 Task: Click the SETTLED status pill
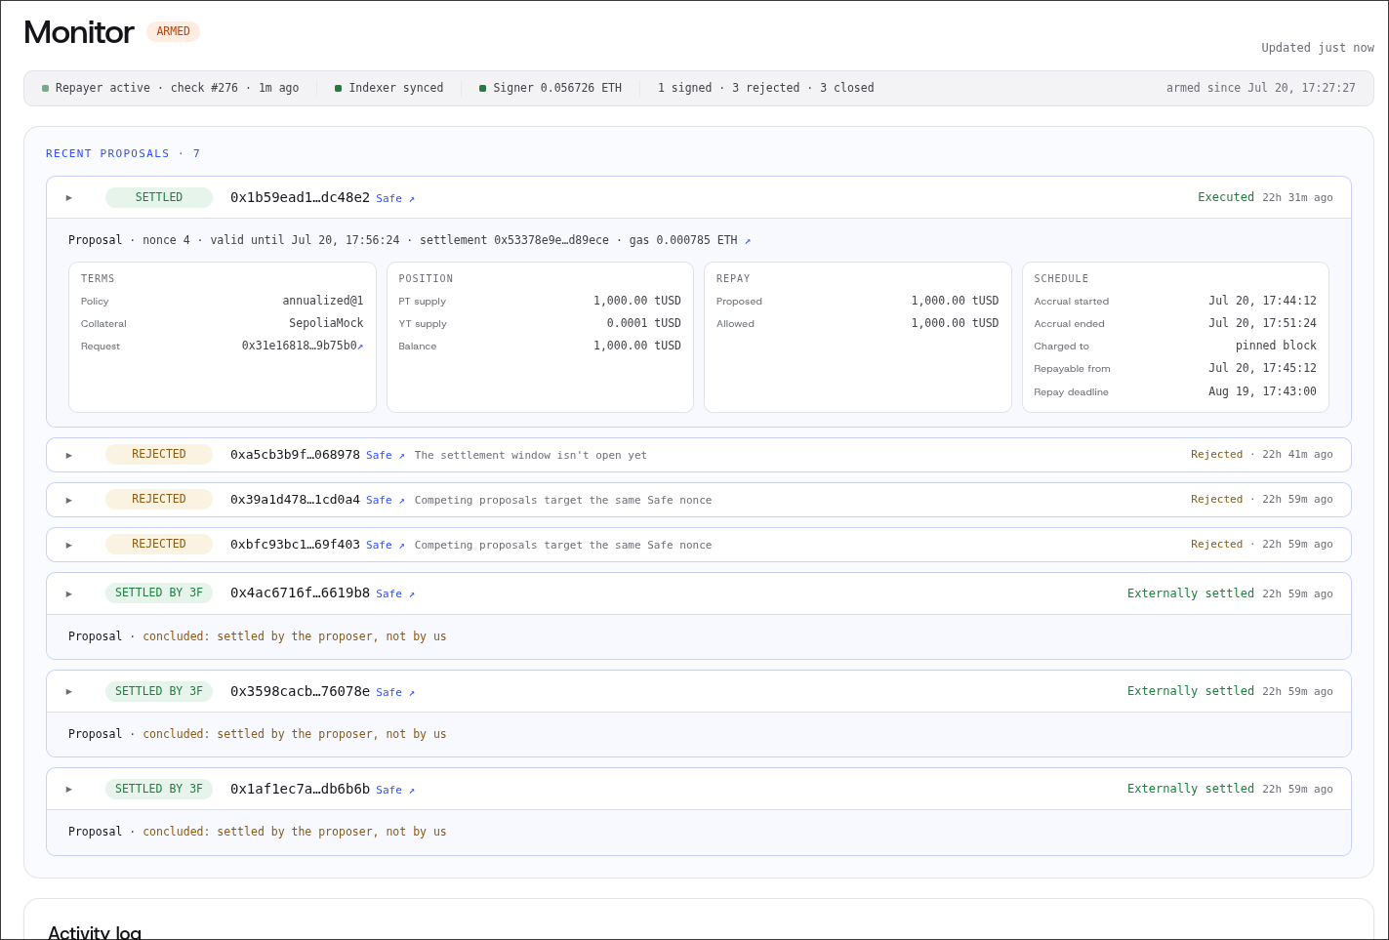pyautogui.click(x=159, y=197)
